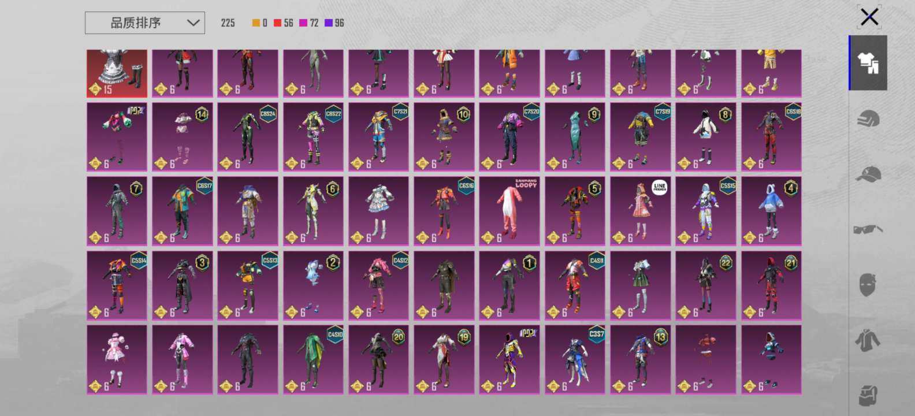Filter by the red quality swatch (56)
Viewport: 915px width, 416px height.
[x=283, y=23]
